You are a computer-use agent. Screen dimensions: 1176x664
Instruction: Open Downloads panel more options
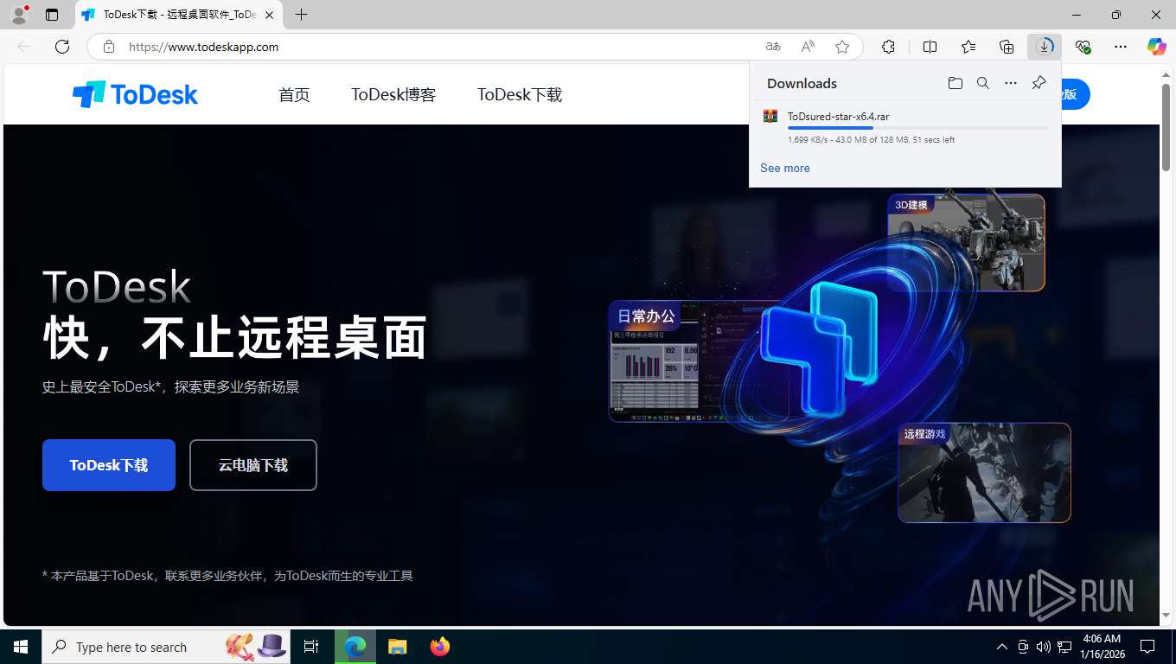1011,83
